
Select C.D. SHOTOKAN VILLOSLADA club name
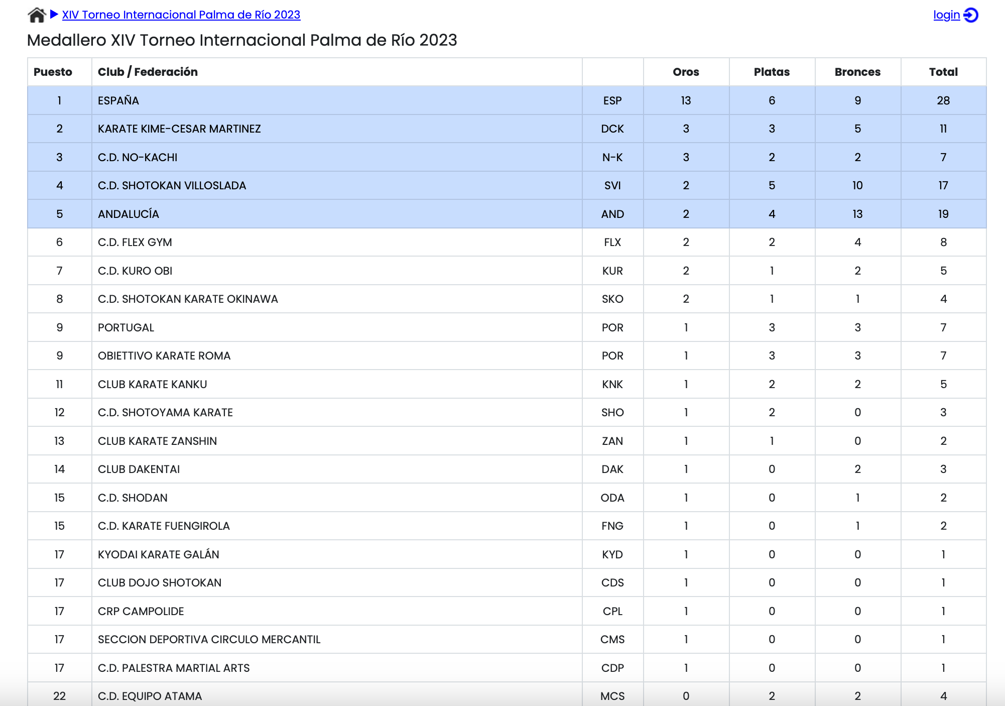point(172,185)
